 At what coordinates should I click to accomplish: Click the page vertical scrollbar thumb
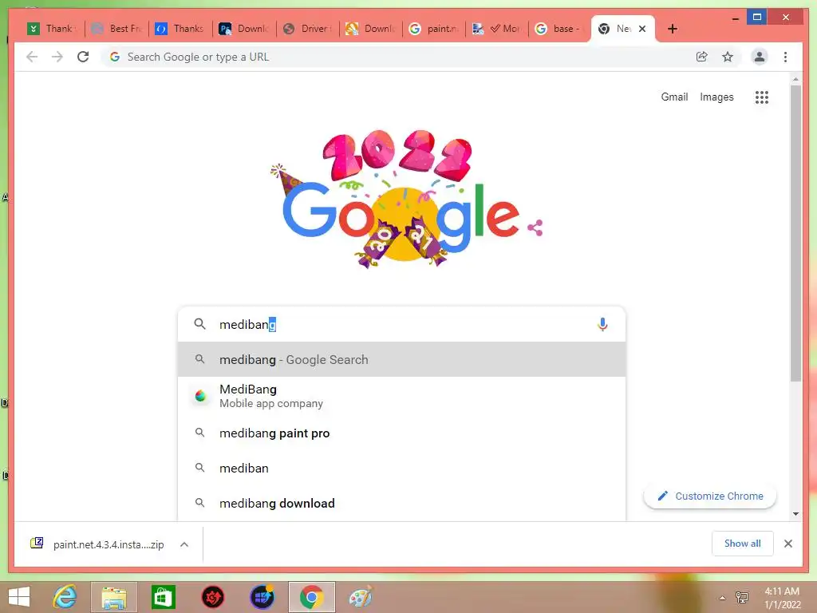coord(795,233)
